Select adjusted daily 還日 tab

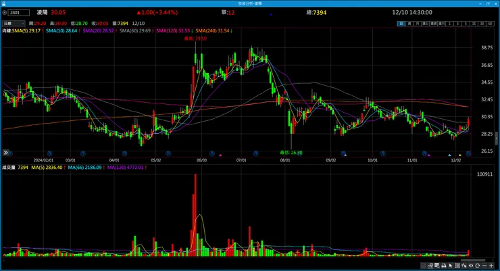426,24
